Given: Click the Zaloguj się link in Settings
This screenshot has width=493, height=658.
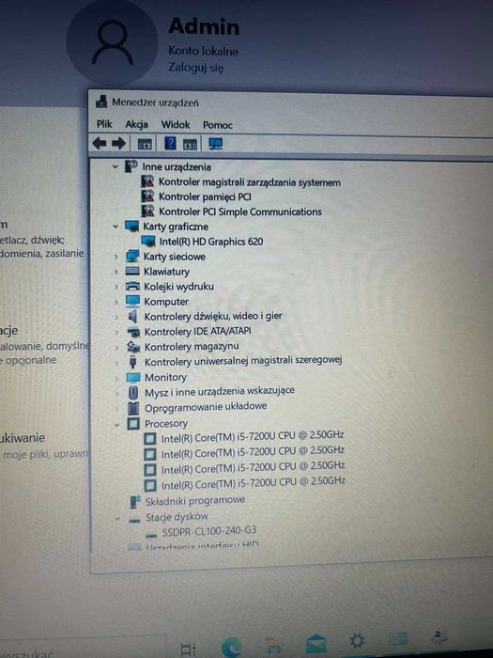Looking at the screenshot, I should (x=195, y=68).
